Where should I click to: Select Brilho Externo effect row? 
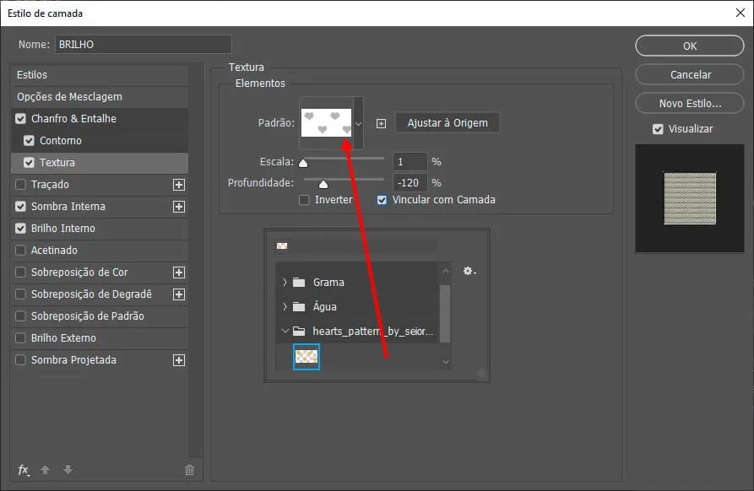tap(100, 338)
